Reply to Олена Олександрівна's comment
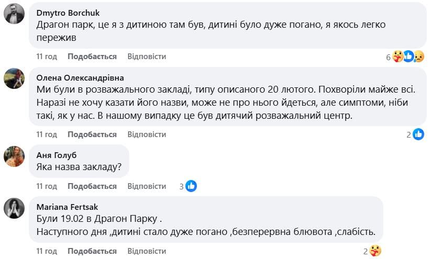The width and height of the screenshot is (431, 259). click(147, 134)
